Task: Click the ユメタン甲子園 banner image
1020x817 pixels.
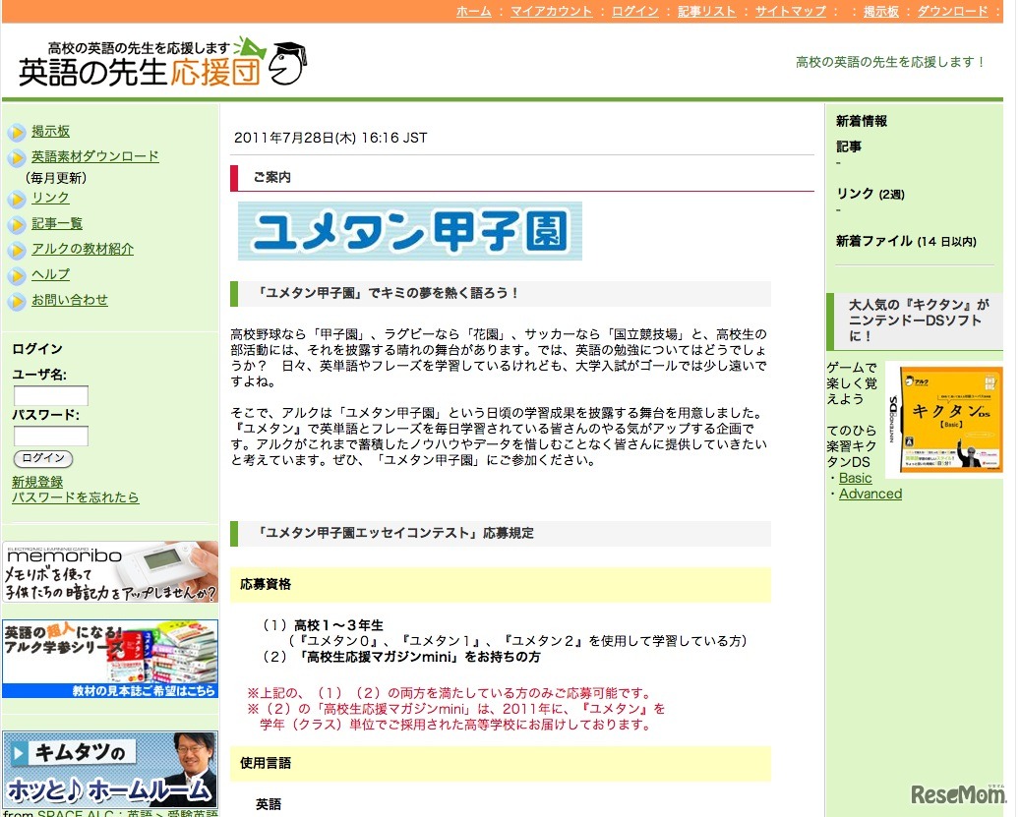Action: (410, 231)
